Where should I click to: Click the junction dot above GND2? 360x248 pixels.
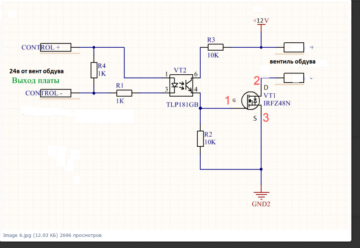(261, 169)
